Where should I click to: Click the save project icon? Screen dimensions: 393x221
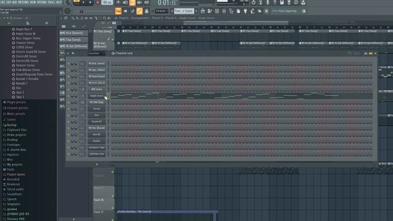pyautogui.click(x=282, y=2)
